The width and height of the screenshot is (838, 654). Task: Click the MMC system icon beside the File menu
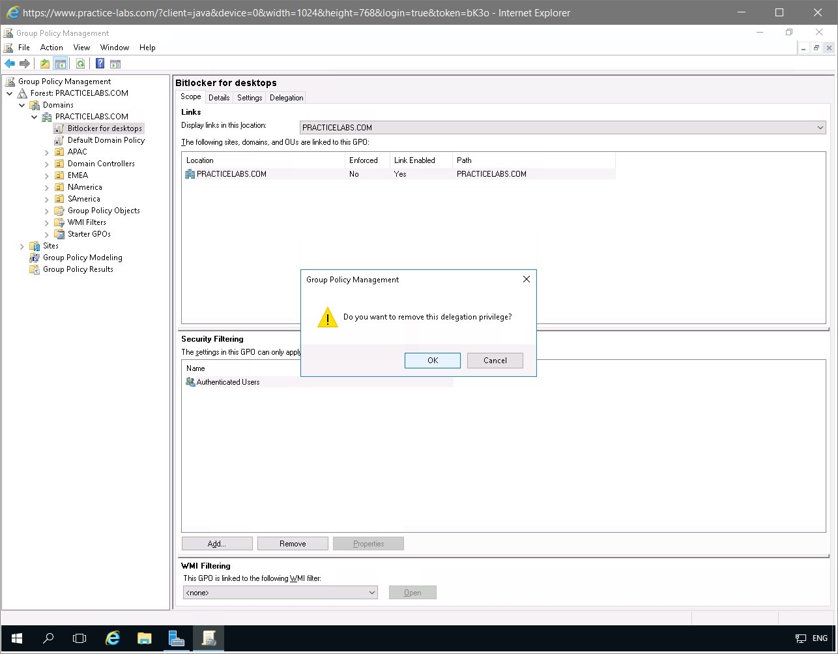8,48
